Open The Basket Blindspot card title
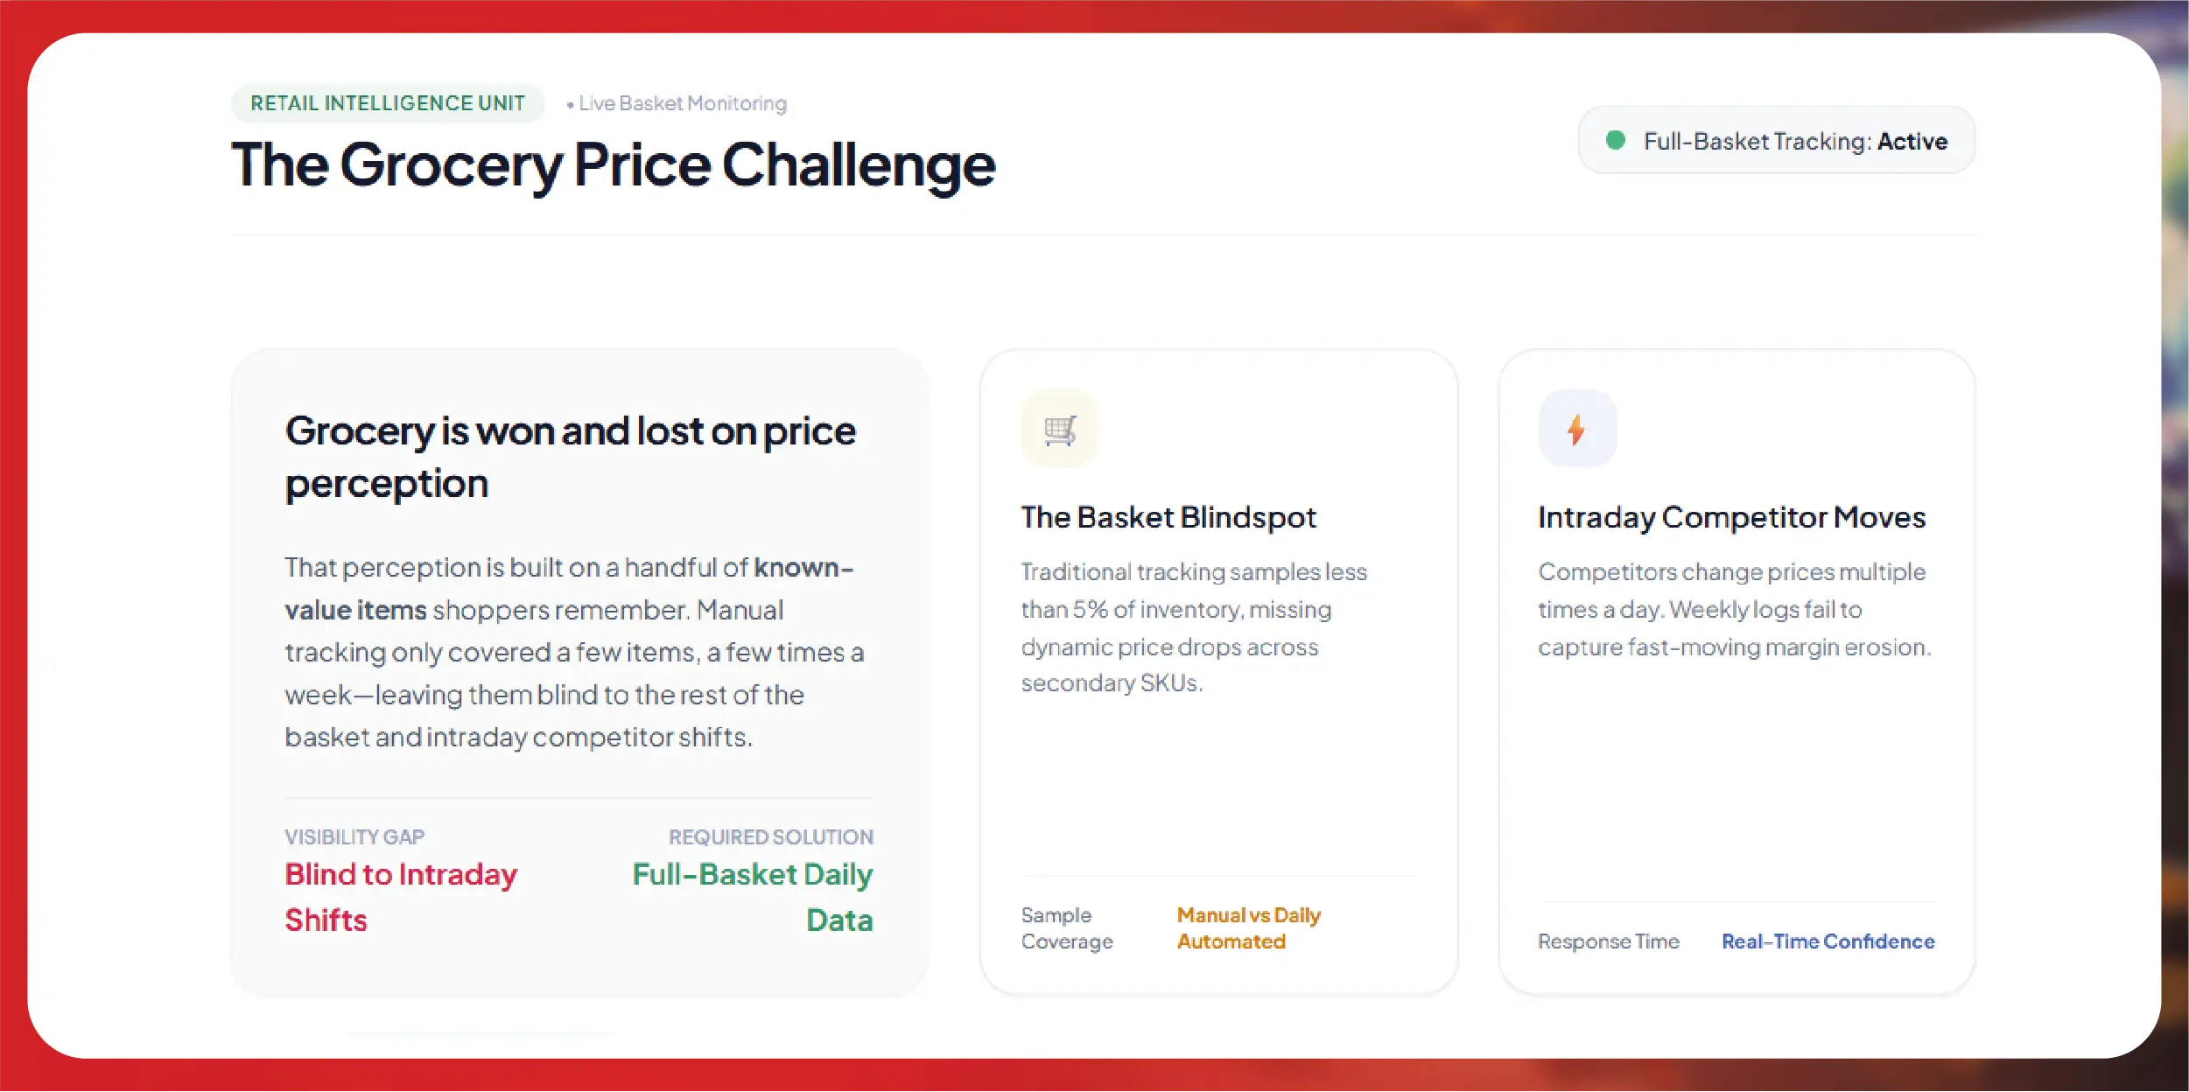2189x1092 pixels. click(1168, 517)
